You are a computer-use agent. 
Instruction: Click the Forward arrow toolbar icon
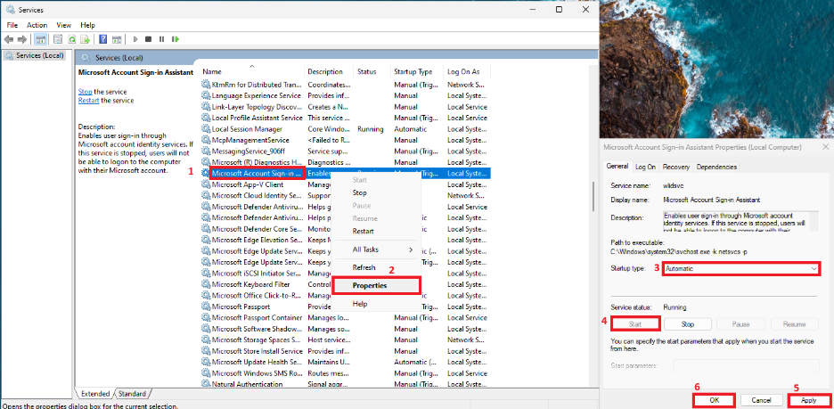(22, 39)
